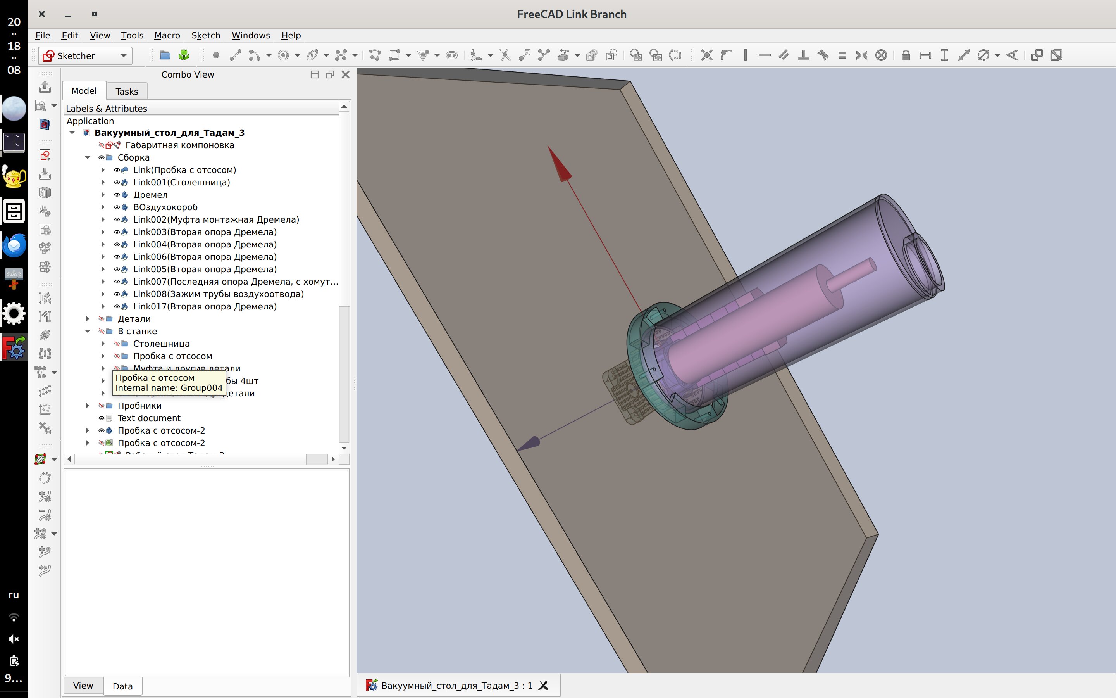Click the symmetric constraint icon
This screenshot has height=698, width=1116.
coord(861,55)
